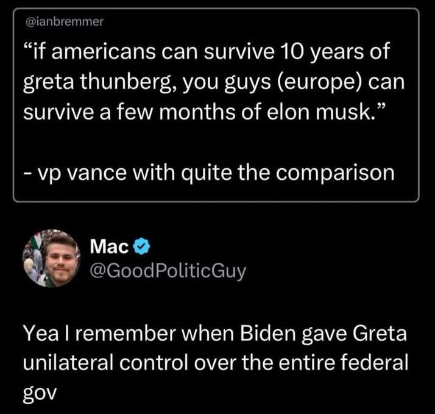The width and height of the screenshot is (435, 414).
Task: Visit the @GoodPoliticGuy handle
Action: point(168,271)
